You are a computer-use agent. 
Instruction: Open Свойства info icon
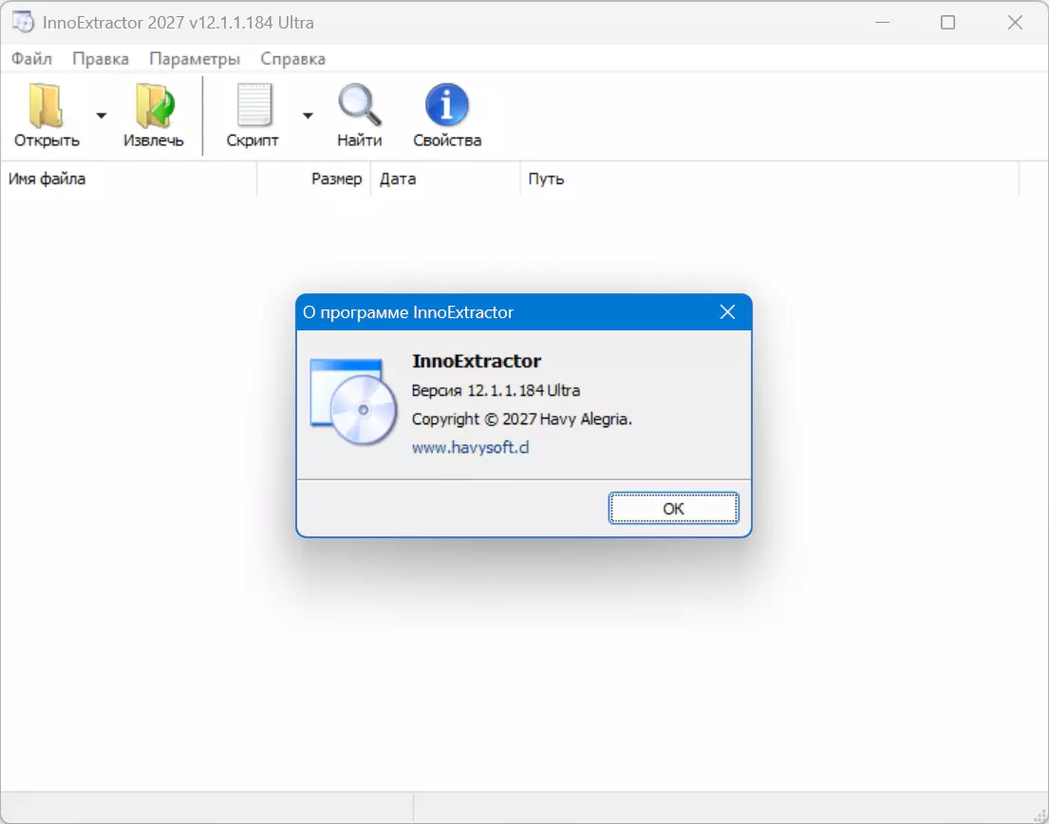[x=447, y=105]
